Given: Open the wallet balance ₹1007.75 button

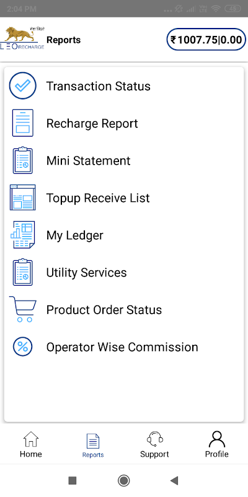Looking at the screenshot, I should [x=206, y=40].
